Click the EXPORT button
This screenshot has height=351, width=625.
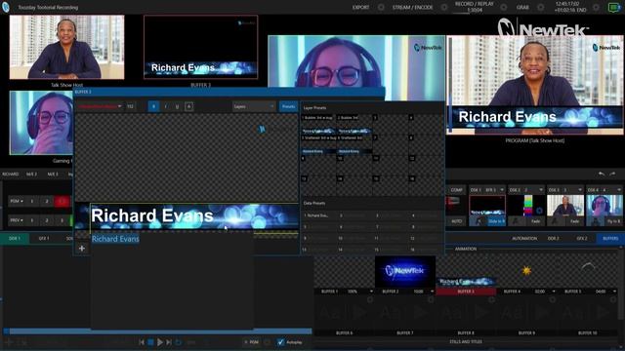[x=360, y=7]
